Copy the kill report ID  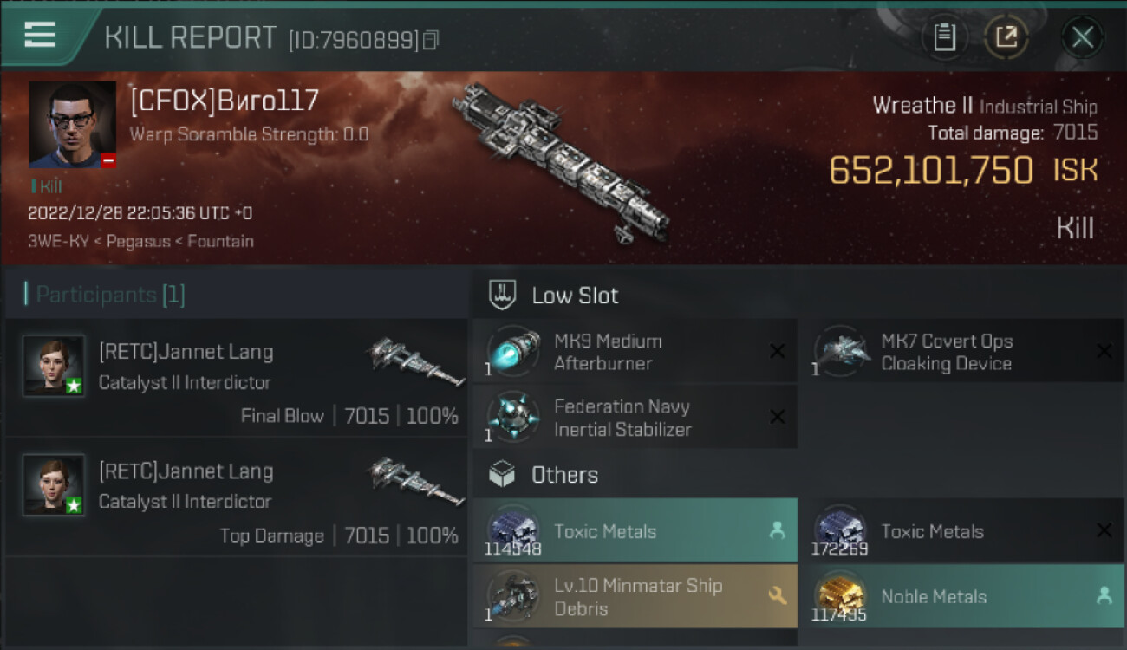pyautogui.click(x=430, y=40)
